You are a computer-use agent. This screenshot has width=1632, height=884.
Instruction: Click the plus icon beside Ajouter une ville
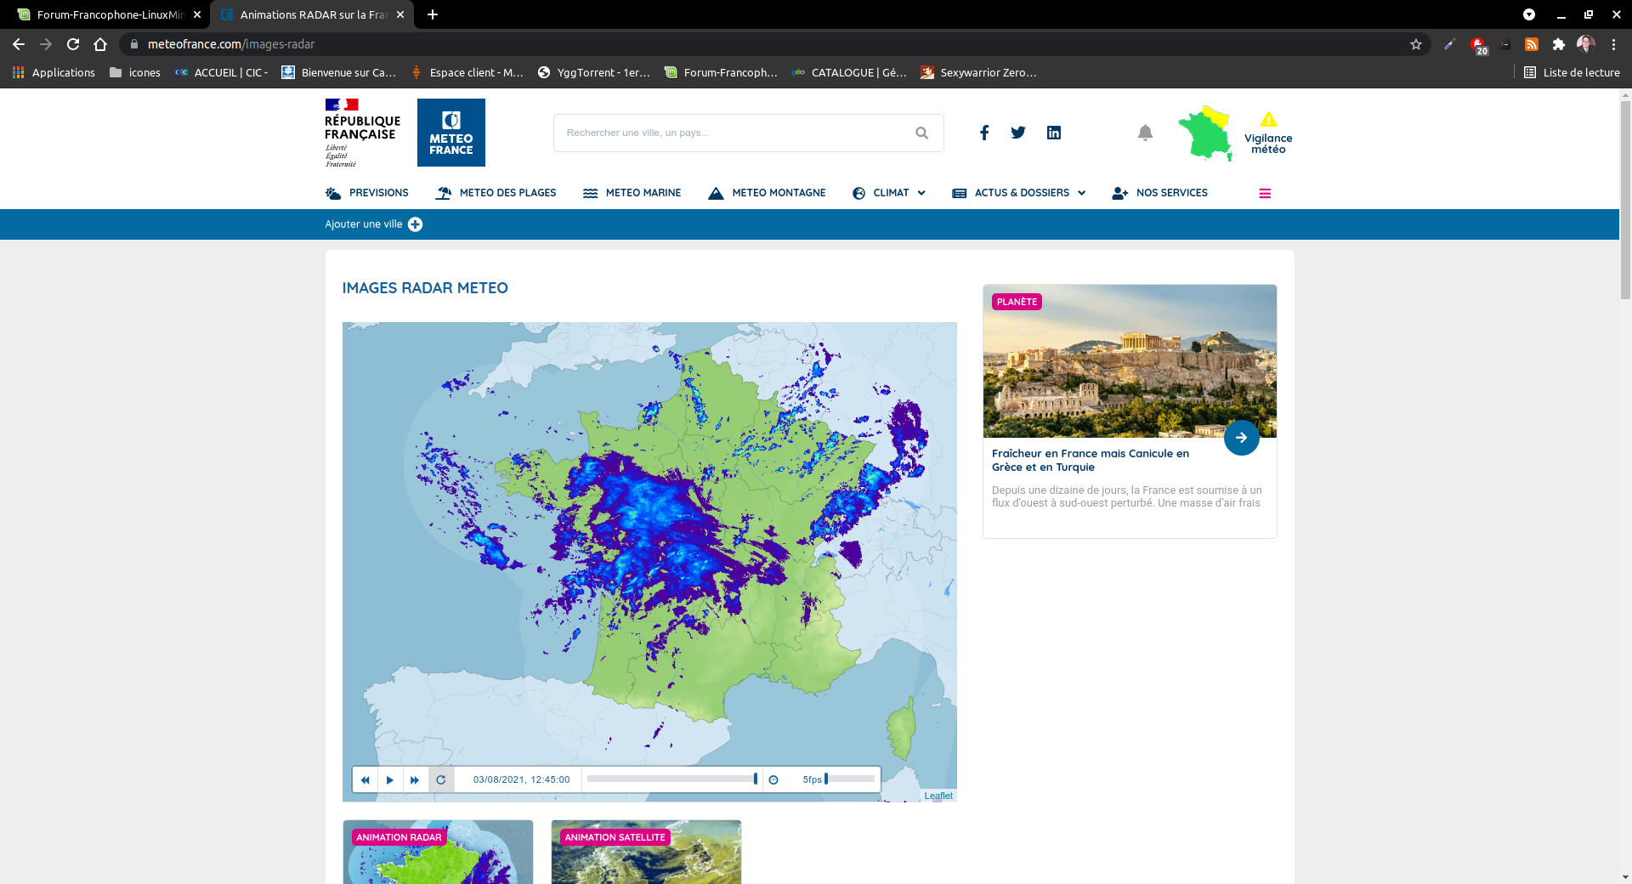416,224
